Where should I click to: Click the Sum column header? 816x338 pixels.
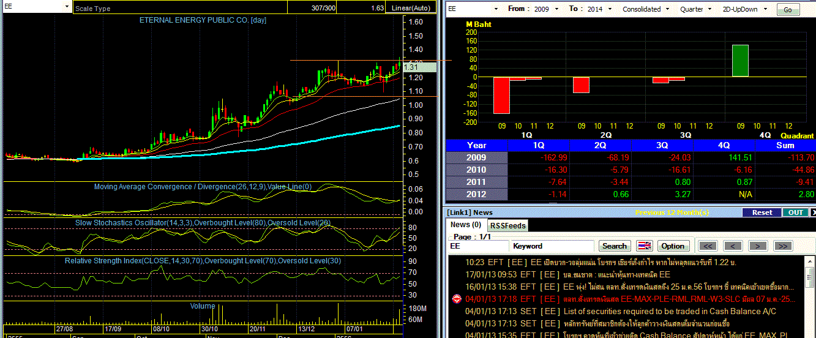tap(785, 145)
